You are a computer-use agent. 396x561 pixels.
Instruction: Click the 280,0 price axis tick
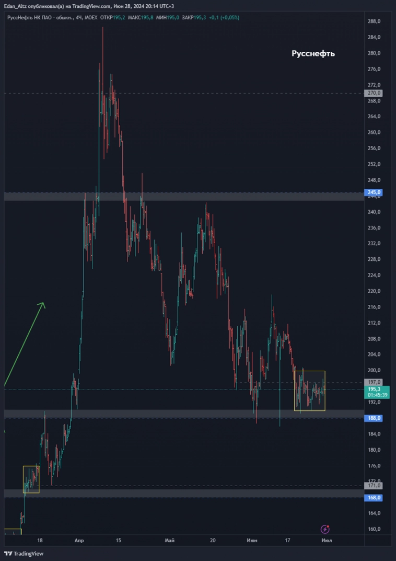373,53
